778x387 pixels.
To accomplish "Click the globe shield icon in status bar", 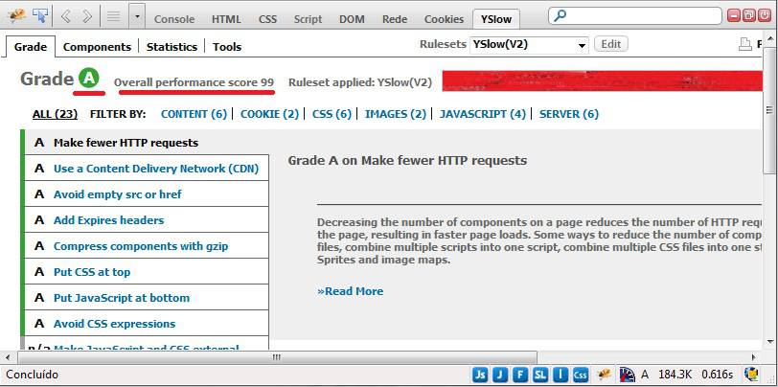I will click(752, 375).
